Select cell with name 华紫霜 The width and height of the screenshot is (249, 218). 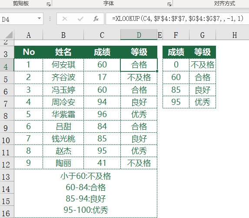click(x=63, y=114)
